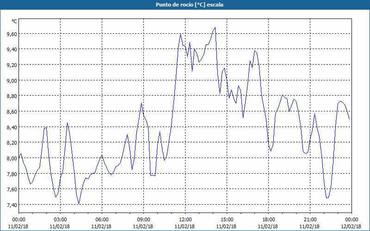The width and height of the screenshot is (370, 231).
Task: Click the "09:00" time label
Action: coord(143,220)
